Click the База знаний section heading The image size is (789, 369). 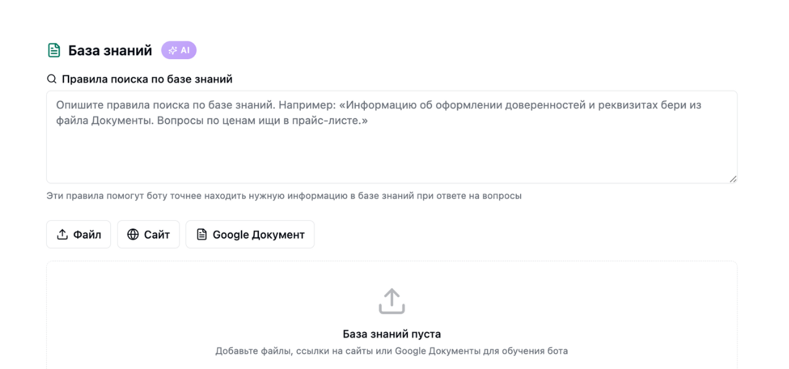point(110,50)
